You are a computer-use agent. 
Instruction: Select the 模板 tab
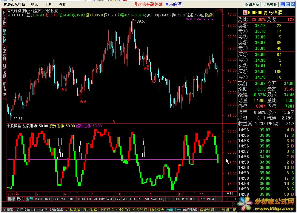click(20, 199)
